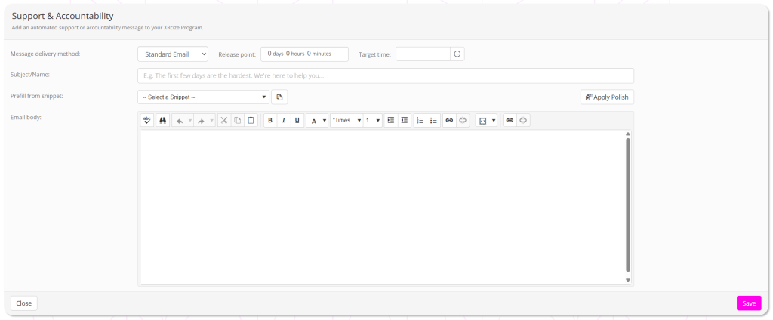Click copy icon beside the snippet selector

279,97
